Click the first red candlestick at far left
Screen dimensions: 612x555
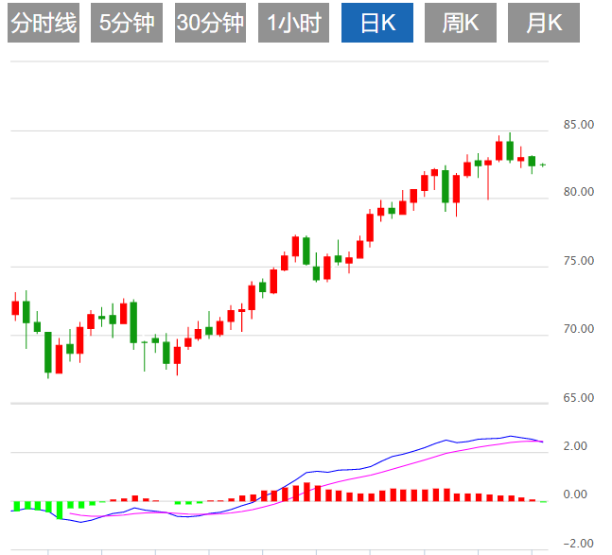pos(15,307)
